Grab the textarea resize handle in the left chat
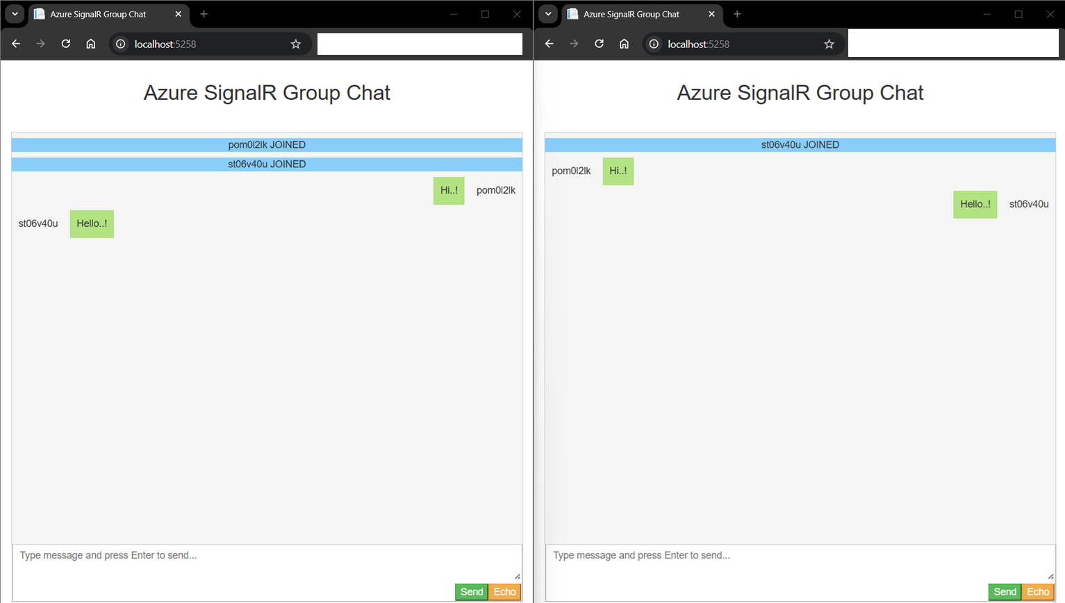The height and width of the screenshot is (603, 1065). click(518, 576)
